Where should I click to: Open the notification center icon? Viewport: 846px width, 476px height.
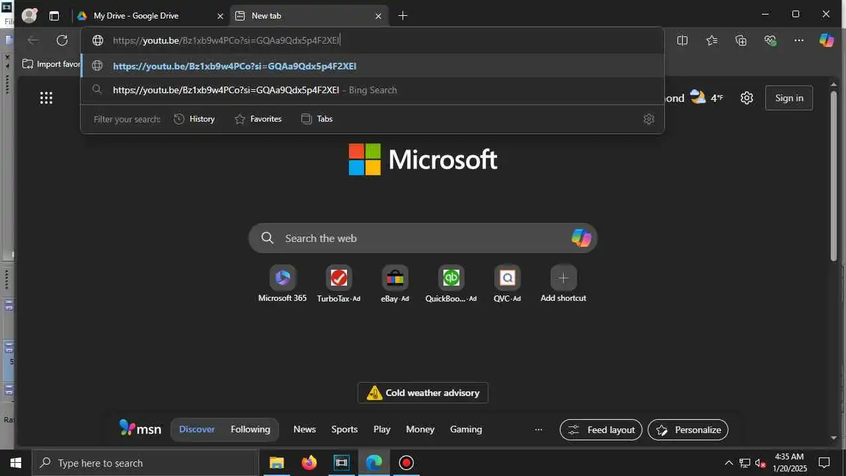(824, 463)
